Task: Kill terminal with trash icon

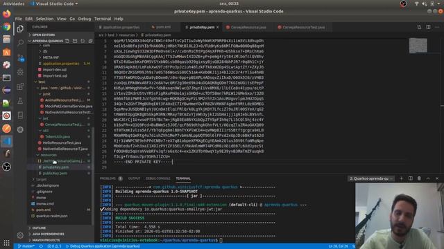Action: [x=419, y=178]
